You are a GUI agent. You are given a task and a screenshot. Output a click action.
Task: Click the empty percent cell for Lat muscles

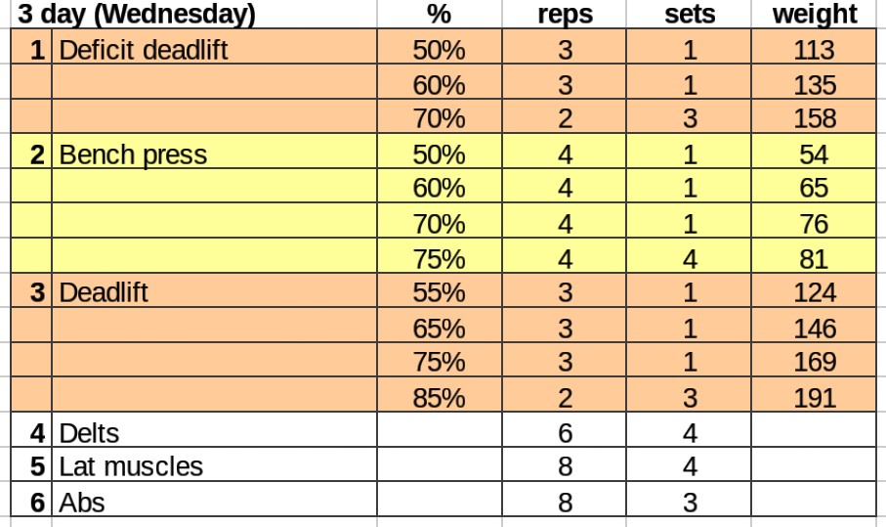[439, 466]
